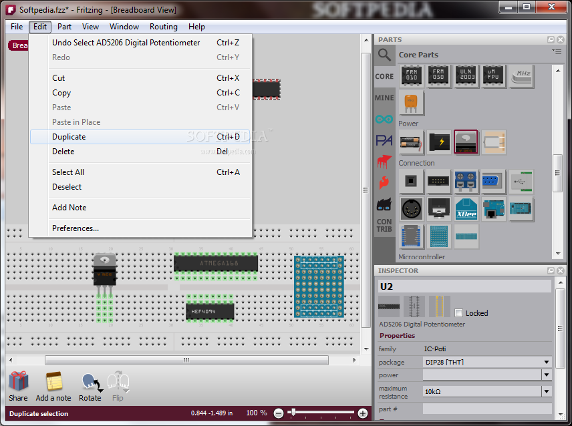This screenshot has width=572, height=426.
Task: Pick the uM FPU chip part
Action: tap(494, 75)
